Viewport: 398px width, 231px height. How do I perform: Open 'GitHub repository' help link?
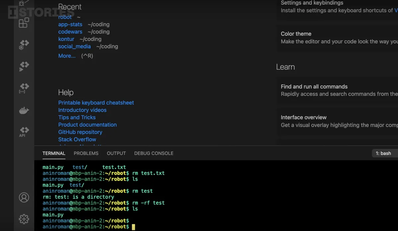click(80, 132)
